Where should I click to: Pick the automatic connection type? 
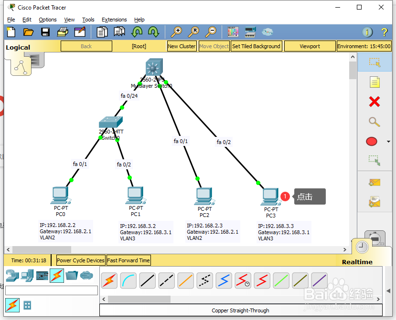click(109, 280)
